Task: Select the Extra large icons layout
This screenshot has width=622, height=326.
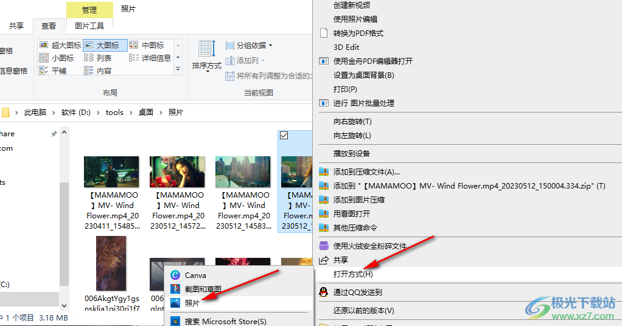Action: [x=61, y=45]
